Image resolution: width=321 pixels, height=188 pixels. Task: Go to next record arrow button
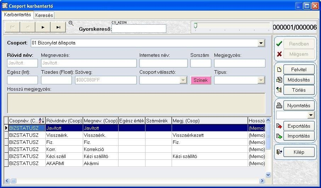point(43,27)
